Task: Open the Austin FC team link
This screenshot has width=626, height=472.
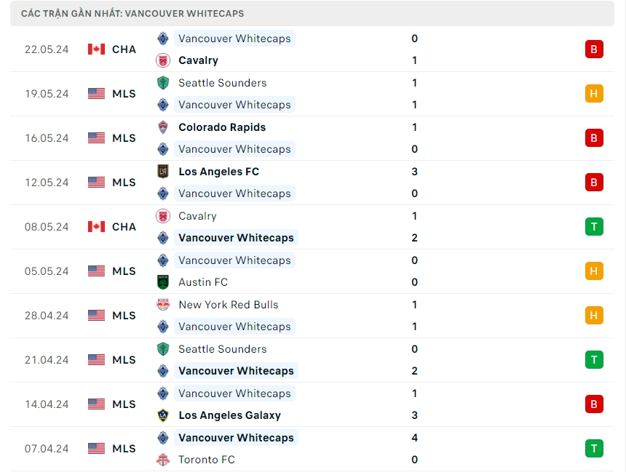Action: tap(203, 282)
